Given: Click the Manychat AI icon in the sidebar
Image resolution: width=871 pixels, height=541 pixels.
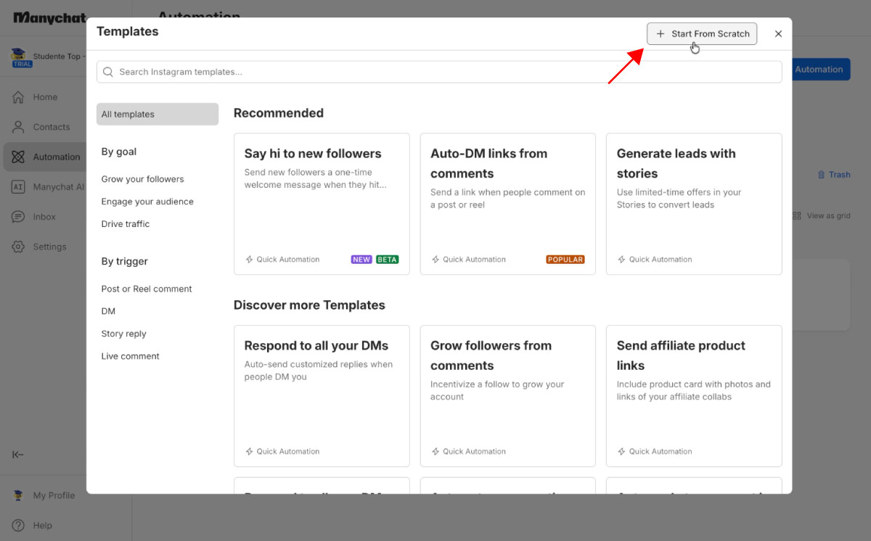Looking at the screenshot, I should tap(18, 186).
